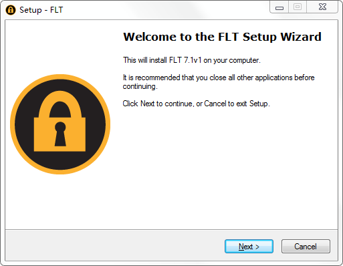Click the 'Welcome to the FLT Setup Wizard' heading
Viewport: 343px width, 266px height.
coord(222,37)
